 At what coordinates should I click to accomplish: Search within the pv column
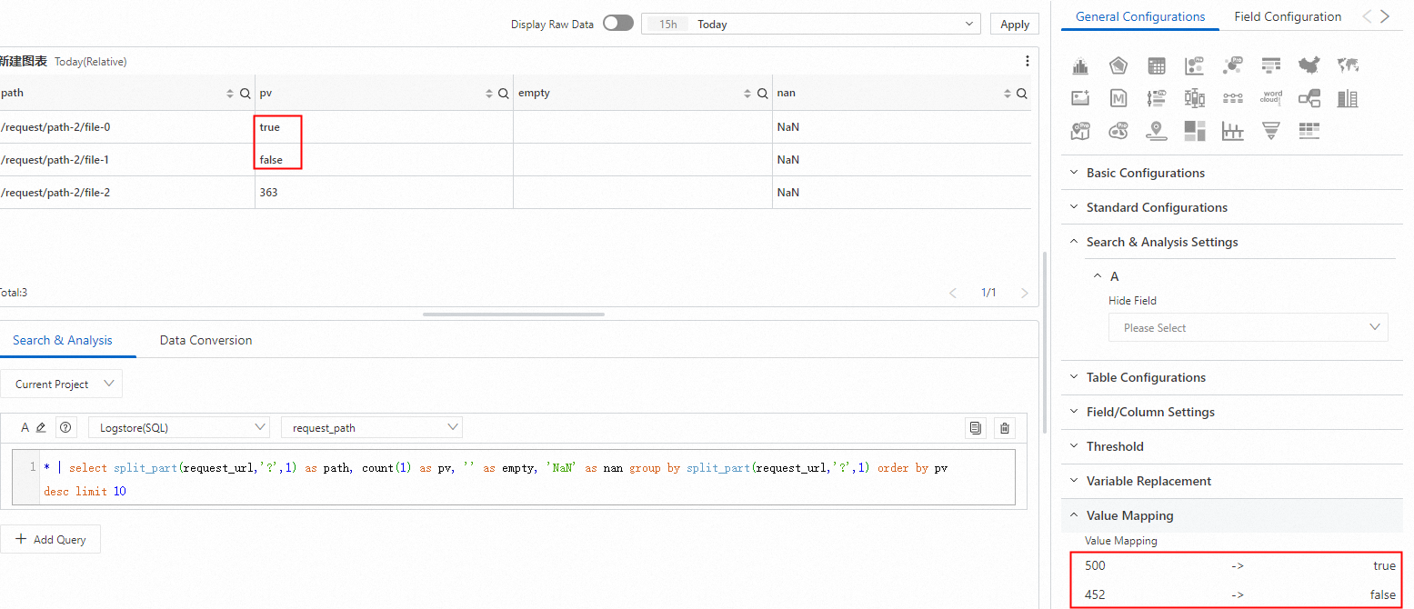(504, 94)
